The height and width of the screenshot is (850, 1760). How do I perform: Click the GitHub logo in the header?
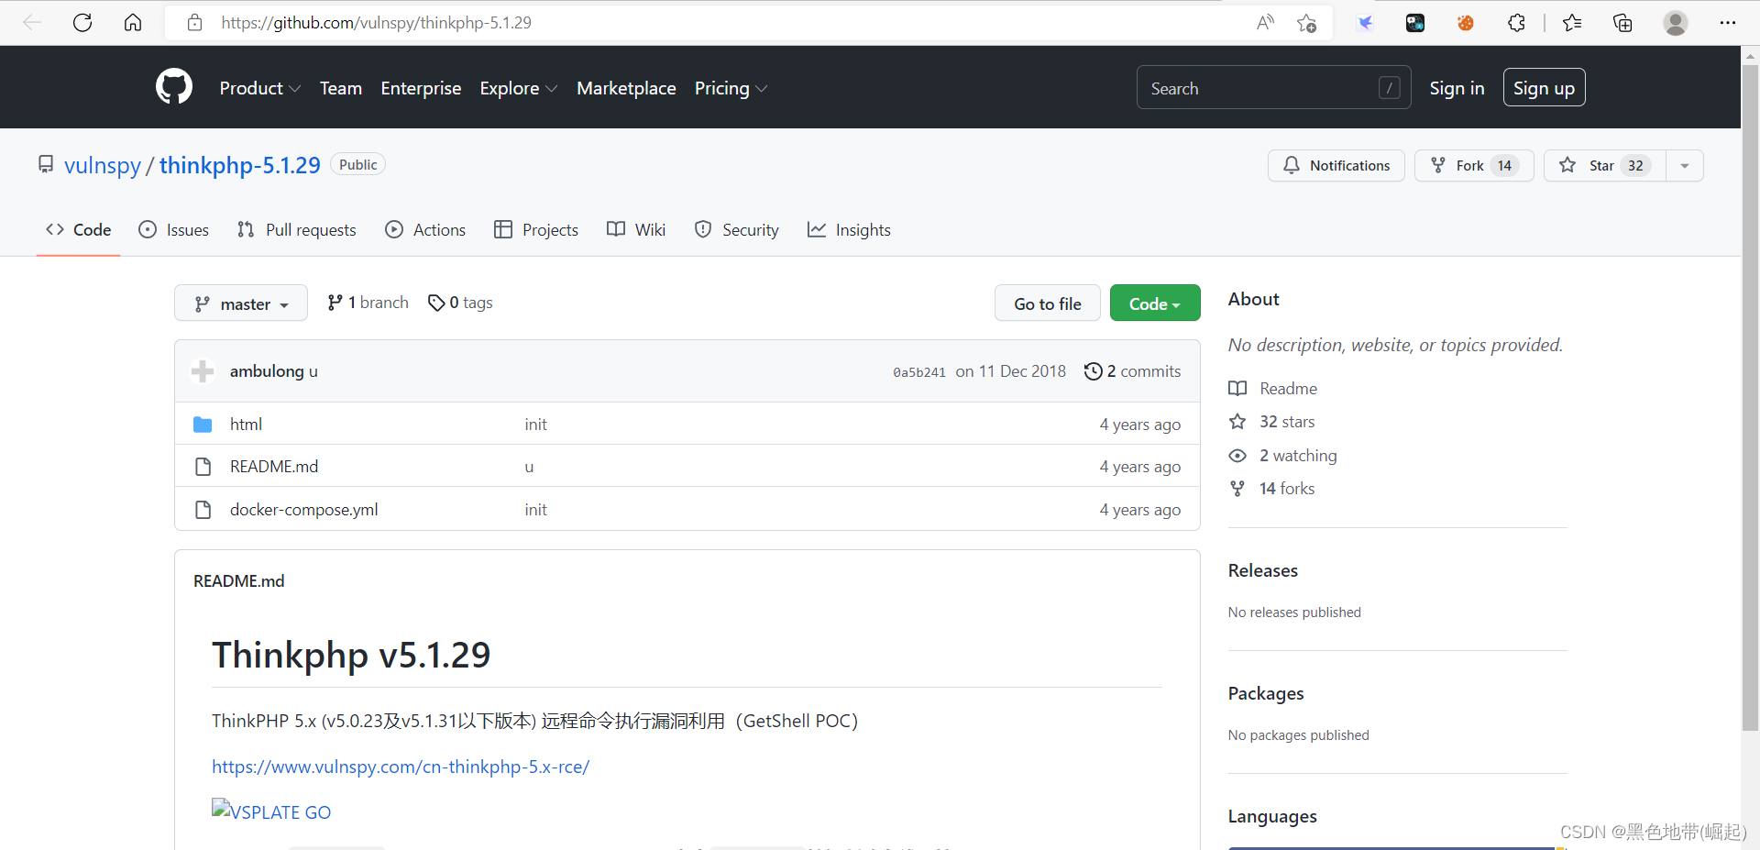tap(173, 86)
